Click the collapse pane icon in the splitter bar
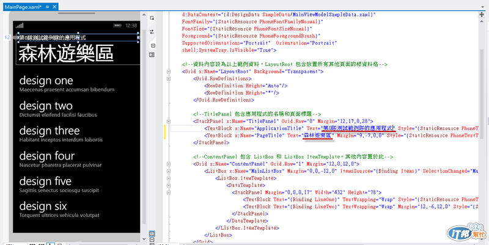The width and height of the screenshot is (489, 245). tap(152, 45)
